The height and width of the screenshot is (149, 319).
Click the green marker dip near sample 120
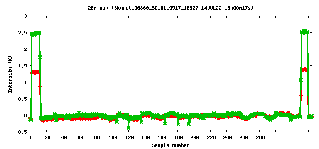128,128
